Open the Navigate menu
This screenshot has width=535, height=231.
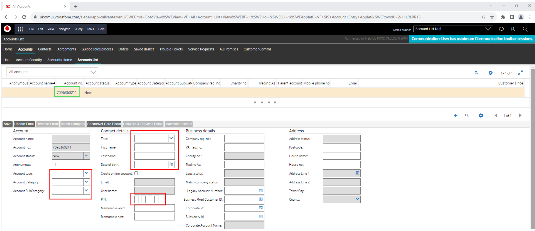click(64, 29)
